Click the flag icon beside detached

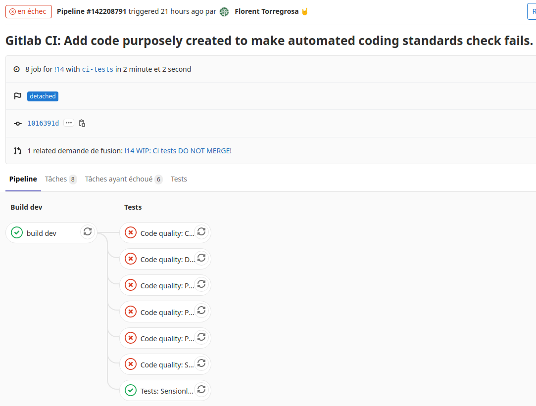(18, 96)
